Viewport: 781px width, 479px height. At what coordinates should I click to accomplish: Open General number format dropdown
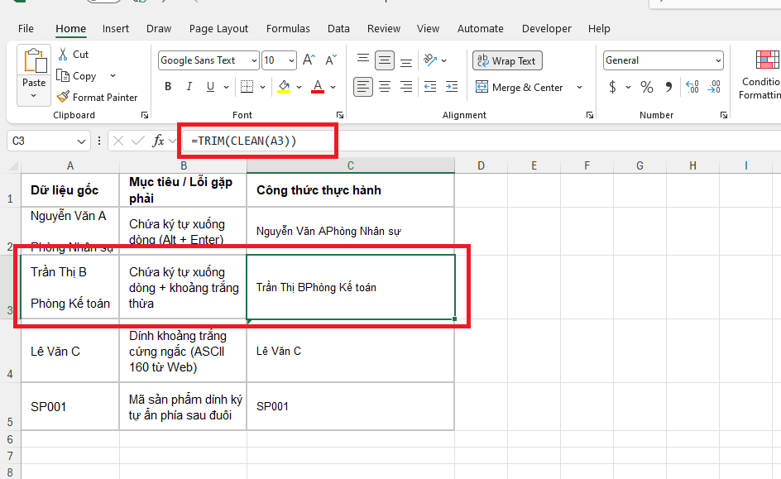[718, 60]
